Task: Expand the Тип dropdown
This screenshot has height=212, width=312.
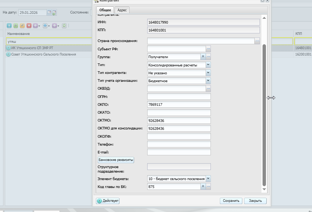Action: pyautogui.click(x=208, y=65)
